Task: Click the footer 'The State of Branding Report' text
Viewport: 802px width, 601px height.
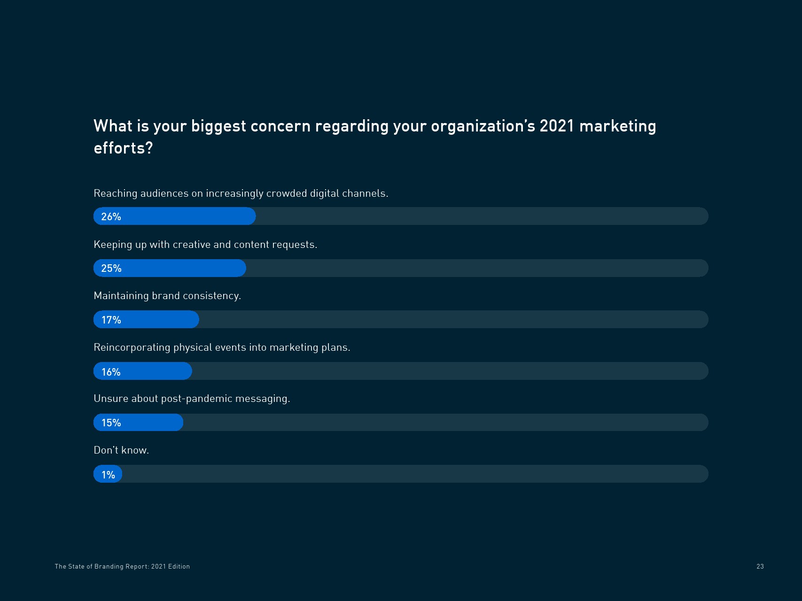Action: point(122,567)
